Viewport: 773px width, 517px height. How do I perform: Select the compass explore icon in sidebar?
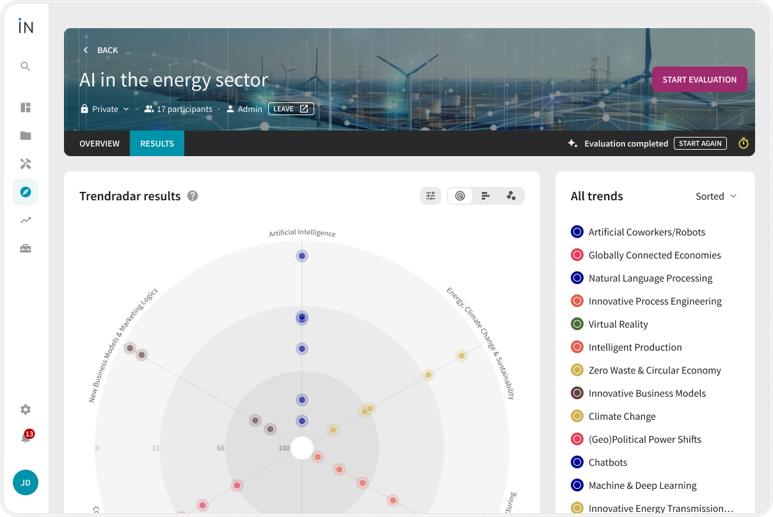(26, 192)
